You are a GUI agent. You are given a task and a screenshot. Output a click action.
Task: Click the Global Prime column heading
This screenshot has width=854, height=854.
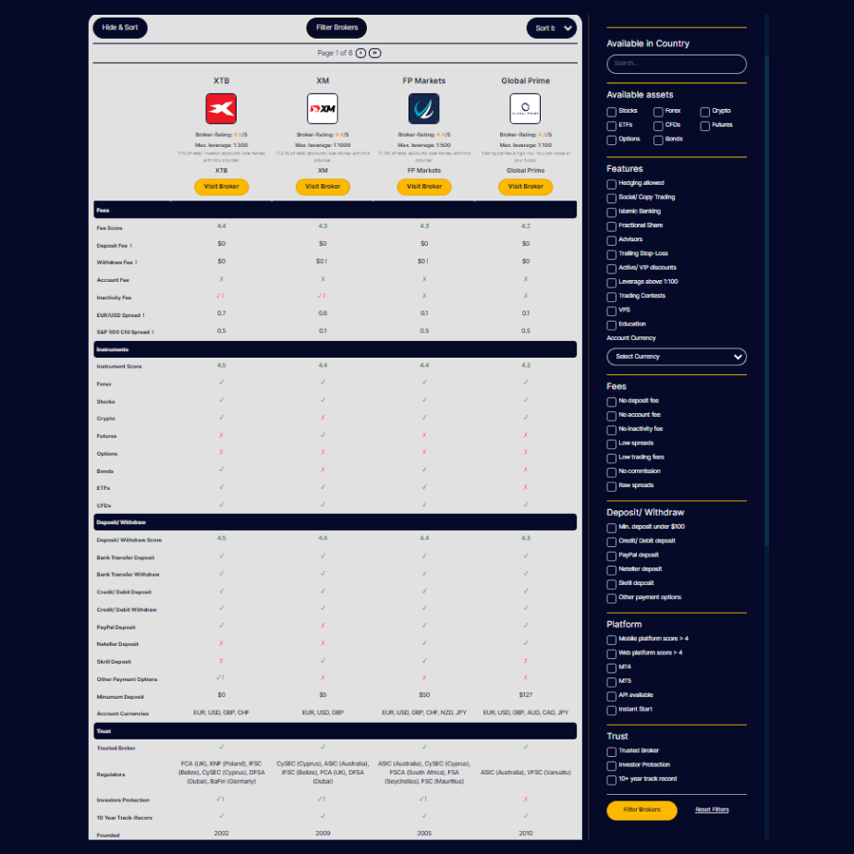pyautogui.click(x=525, y=80)
